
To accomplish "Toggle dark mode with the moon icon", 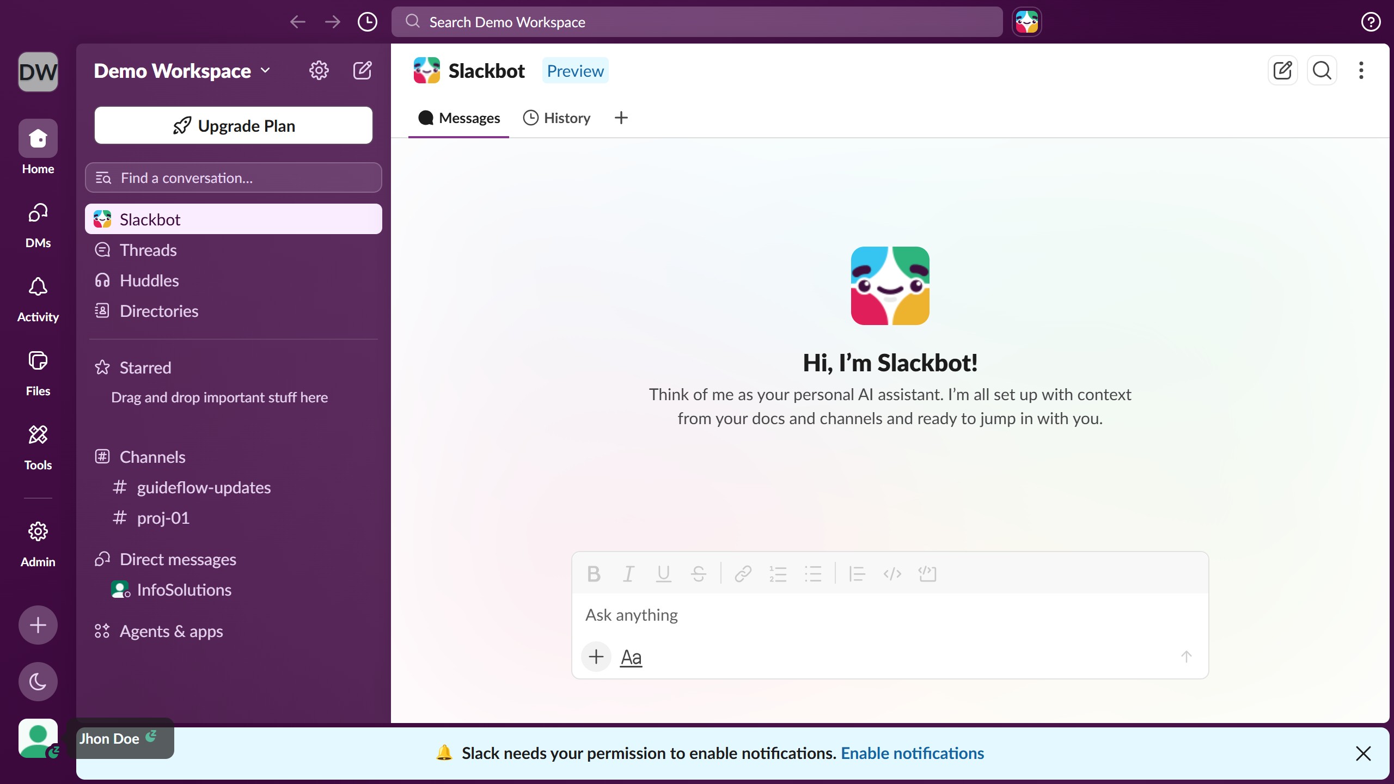I will pos(38,682).
